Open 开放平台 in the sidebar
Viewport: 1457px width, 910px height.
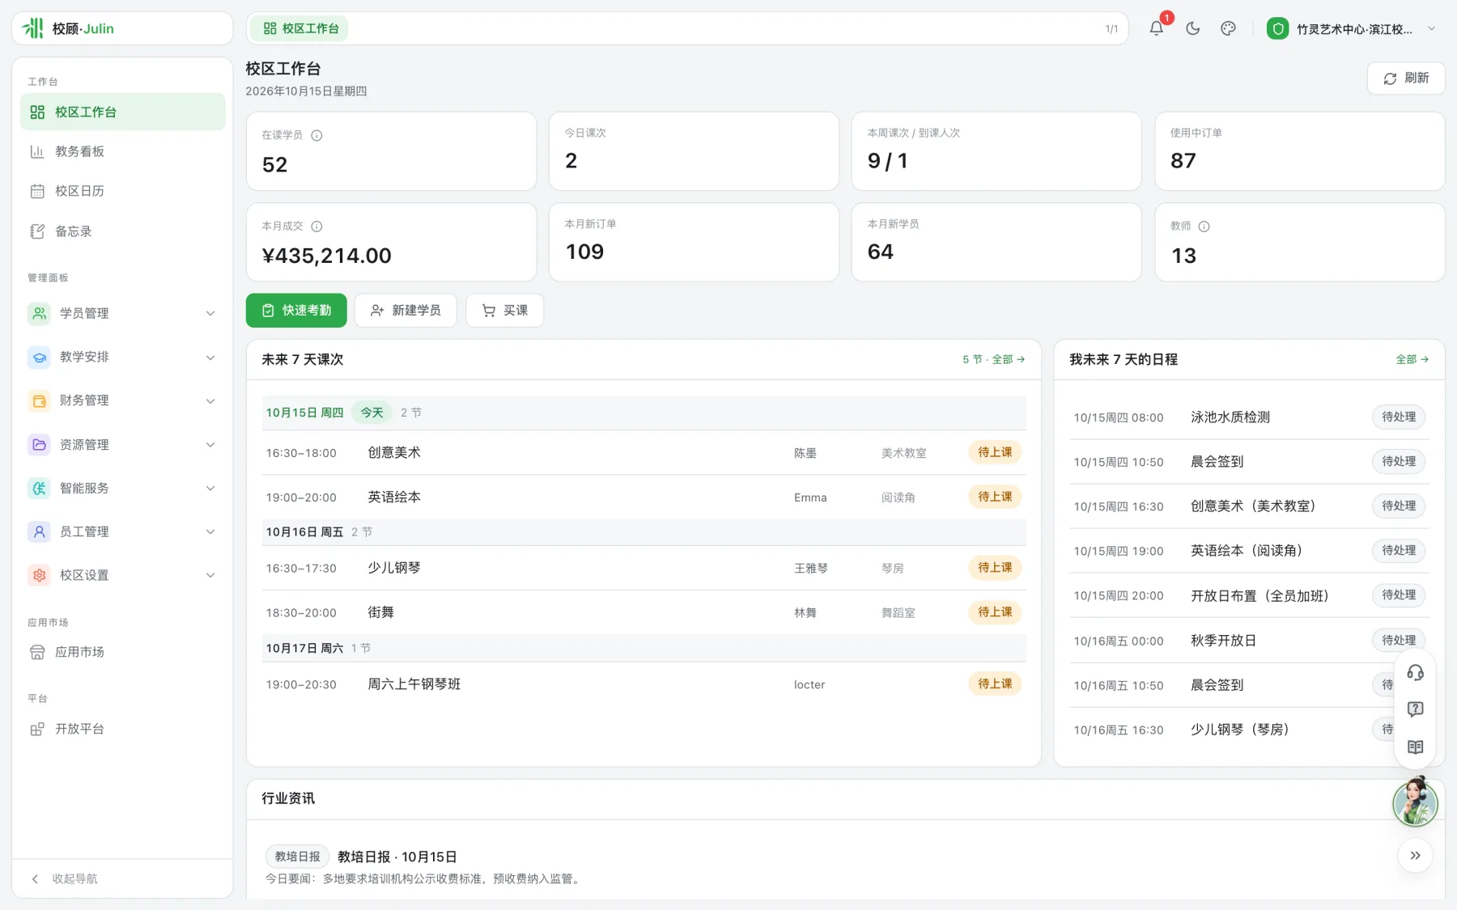[123, 729]
